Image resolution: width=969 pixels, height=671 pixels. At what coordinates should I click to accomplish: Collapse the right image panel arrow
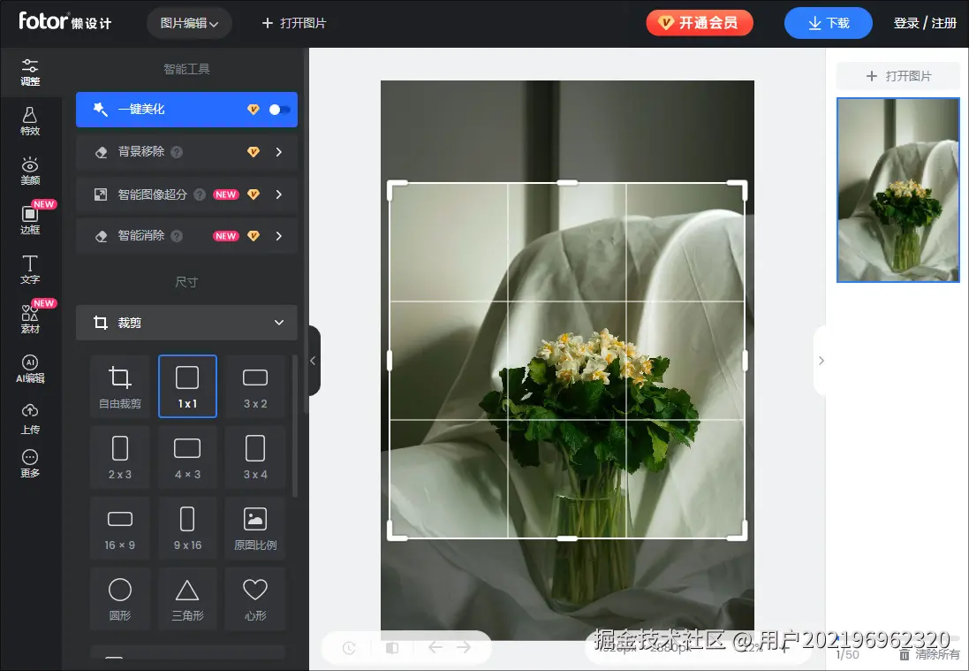(x=821, y=361)
